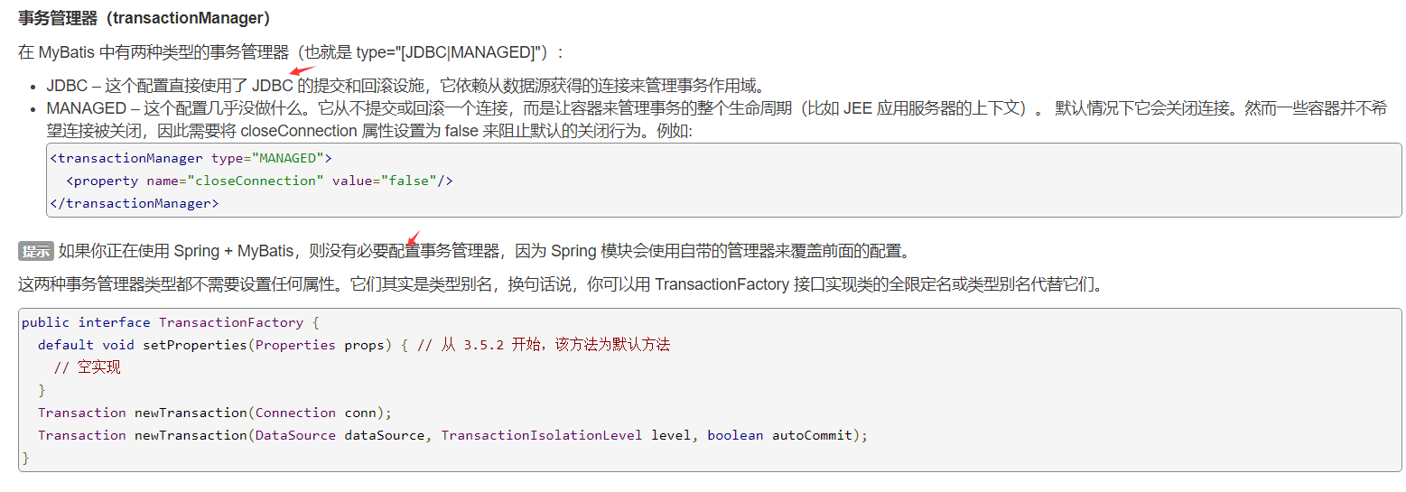Select the "false" value in the XML snippet

(407, 181)
